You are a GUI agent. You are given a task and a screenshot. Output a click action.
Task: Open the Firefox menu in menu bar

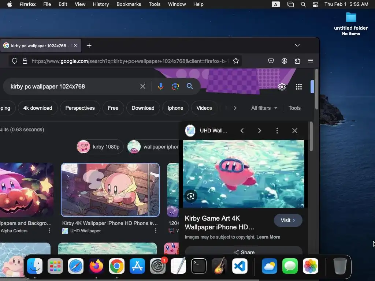tap(27, 4)
